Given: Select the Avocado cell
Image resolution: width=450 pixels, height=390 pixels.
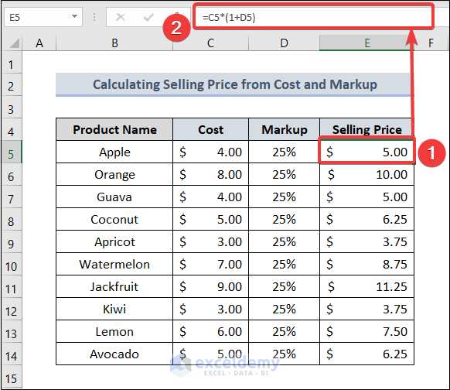Looking at the screenshot, I should tap(114, 354).
